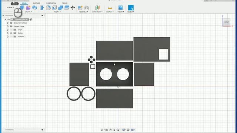Click the Comments panel options dot

(42, 130)
